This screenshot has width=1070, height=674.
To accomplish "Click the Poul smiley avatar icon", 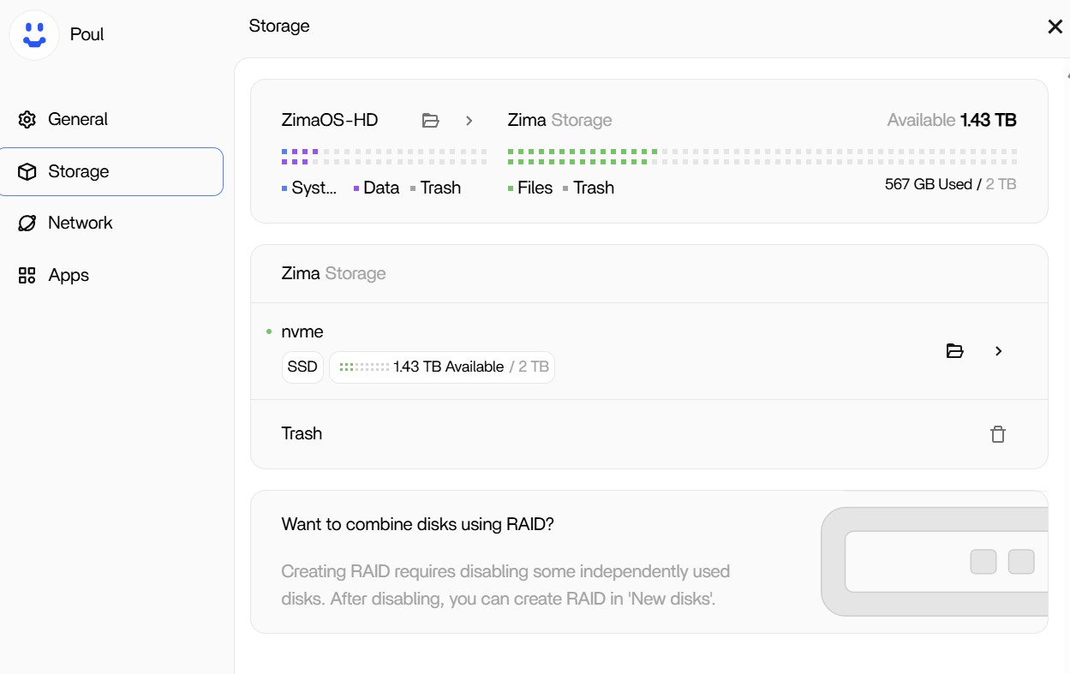I will 34,34.
